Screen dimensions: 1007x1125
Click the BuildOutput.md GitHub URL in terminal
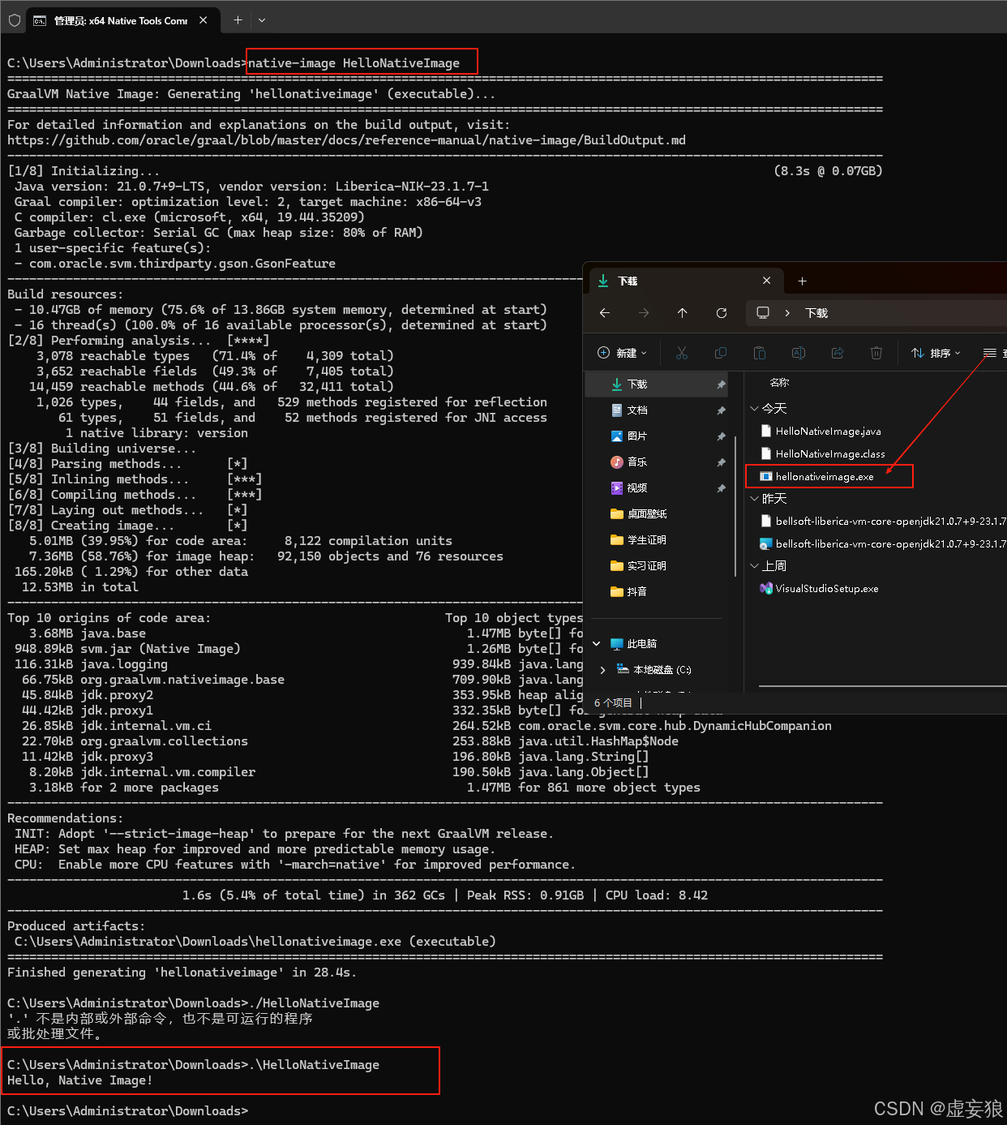[346, 140]
